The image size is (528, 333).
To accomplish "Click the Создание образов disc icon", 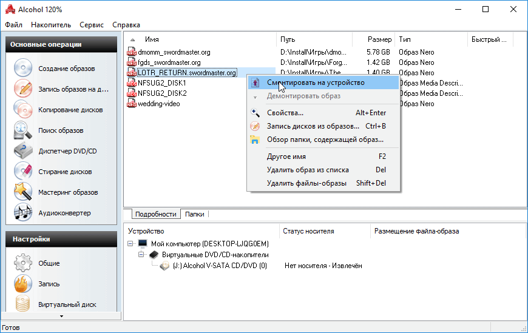I will (x=23, y=69).
